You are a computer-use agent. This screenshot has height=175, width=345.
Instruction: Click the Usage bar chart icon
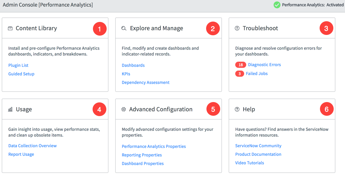tap(10, 109)
